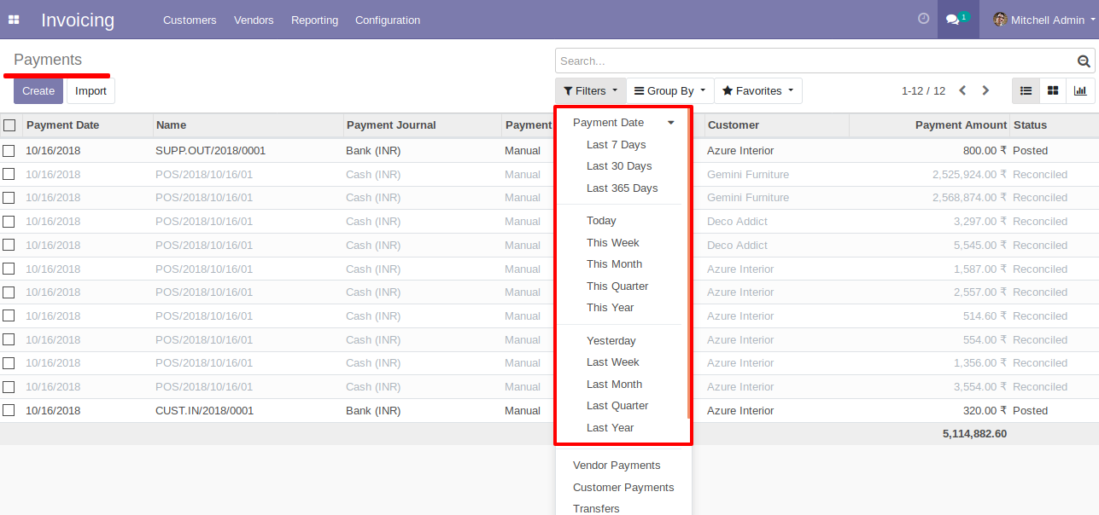This screenshot has height=515, width=1099.
Task: Click the search magnifier icon
Action: tap(1084, 61)
